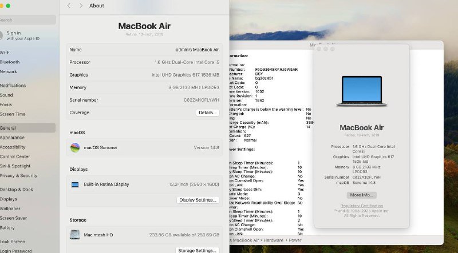The image size is (458, 253).
Task: Click the condition value Normal
Action: click(x=250, y=140)
